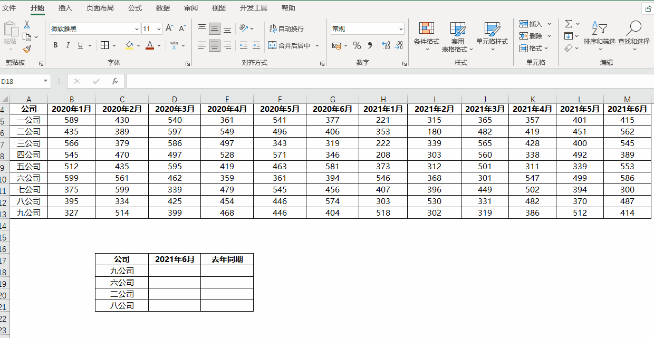This screenshot has width=654, height=338.
Task: Click the borders grid icon
Action: click(105, 45)
